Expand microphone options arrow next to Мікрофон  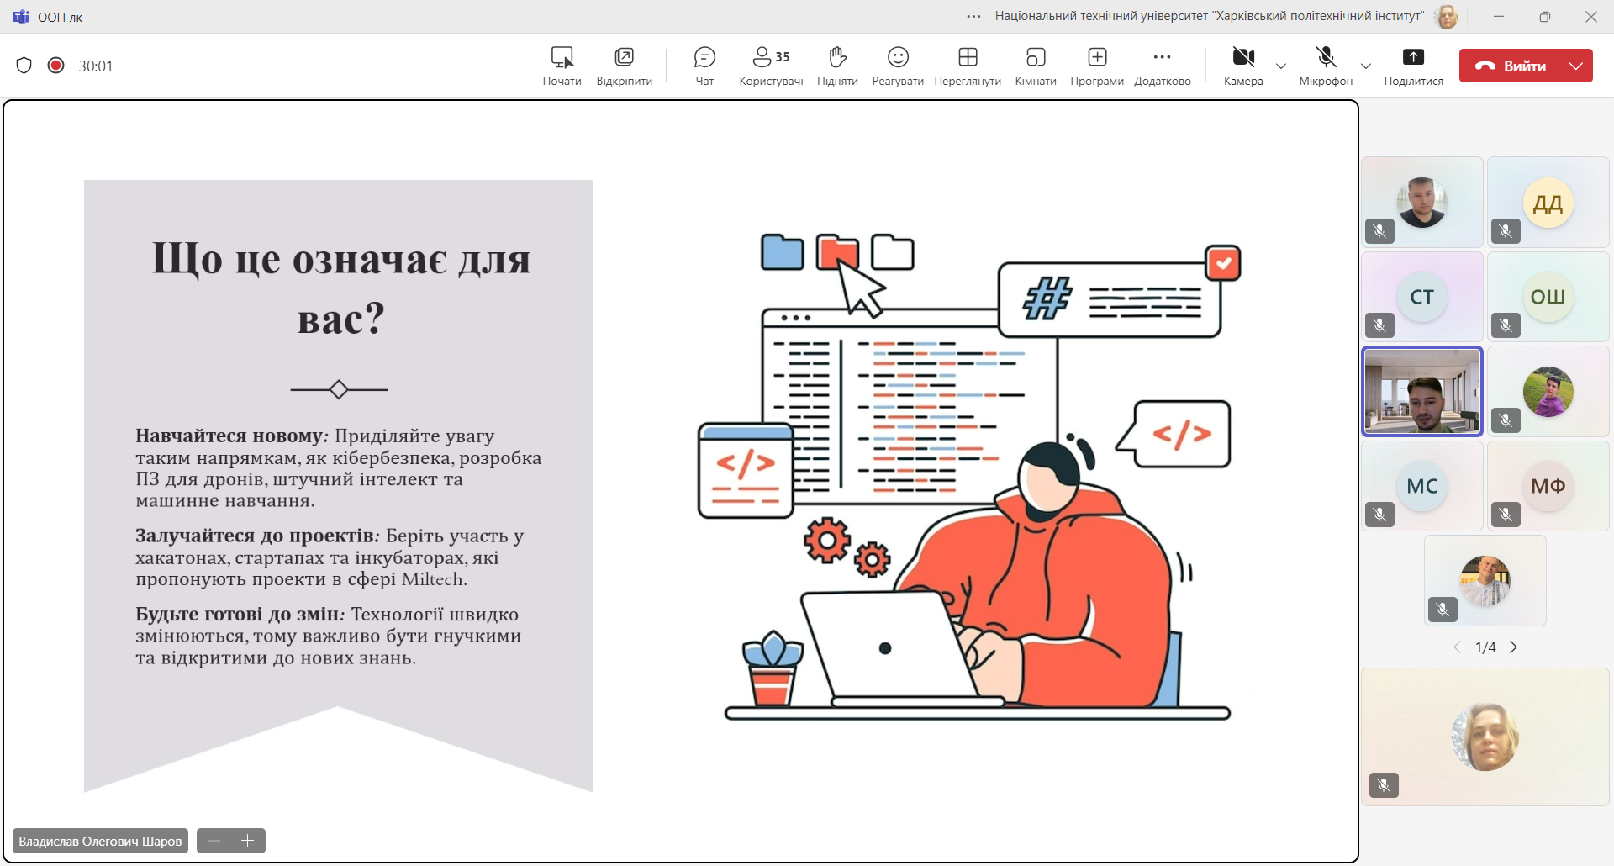(1366, 66)
